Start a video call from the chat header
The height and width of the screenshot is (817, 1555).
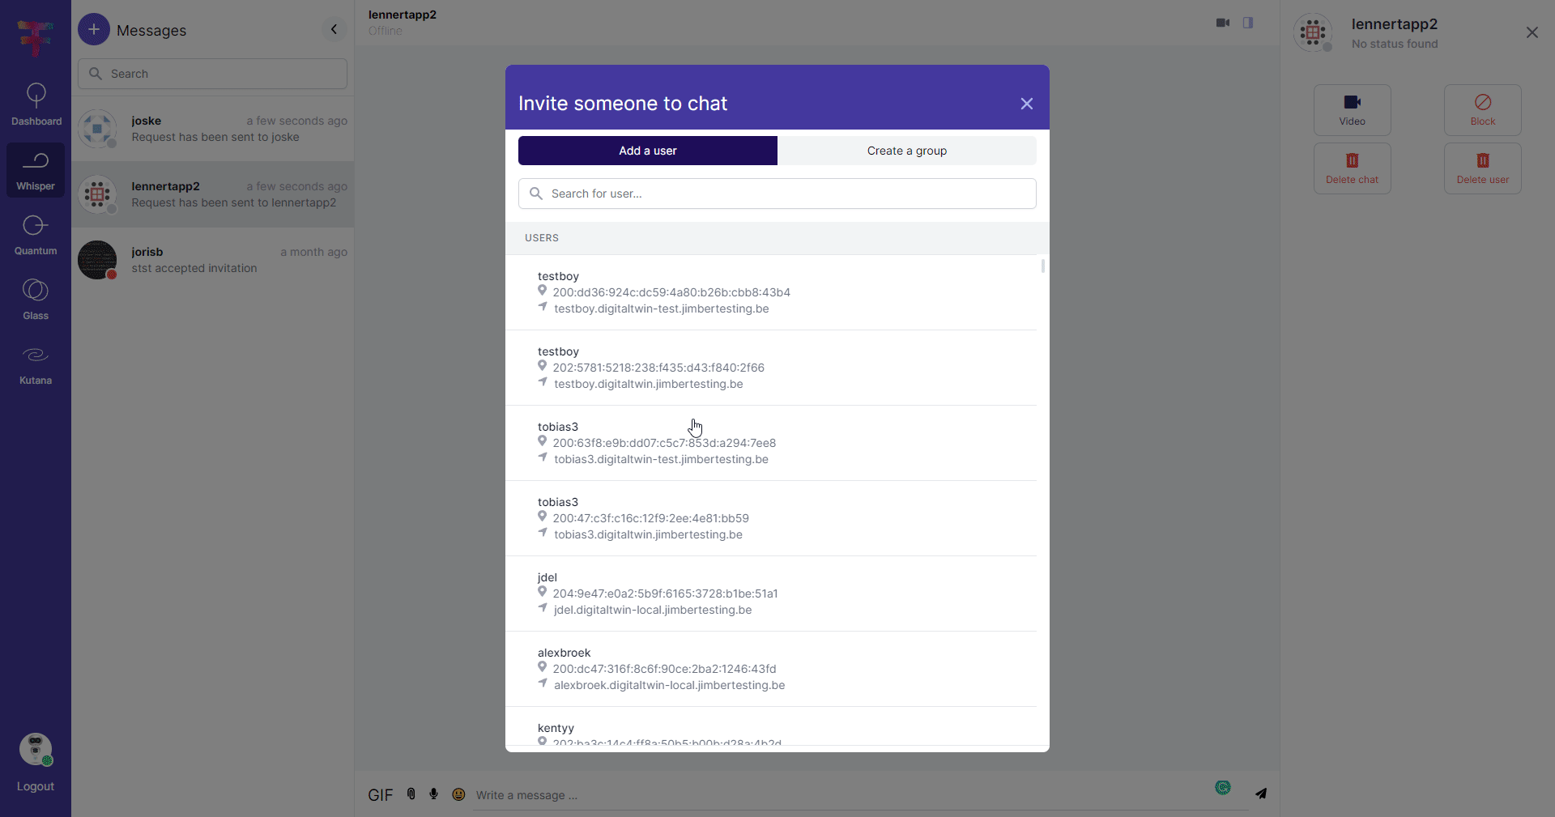pos(1223,23)
